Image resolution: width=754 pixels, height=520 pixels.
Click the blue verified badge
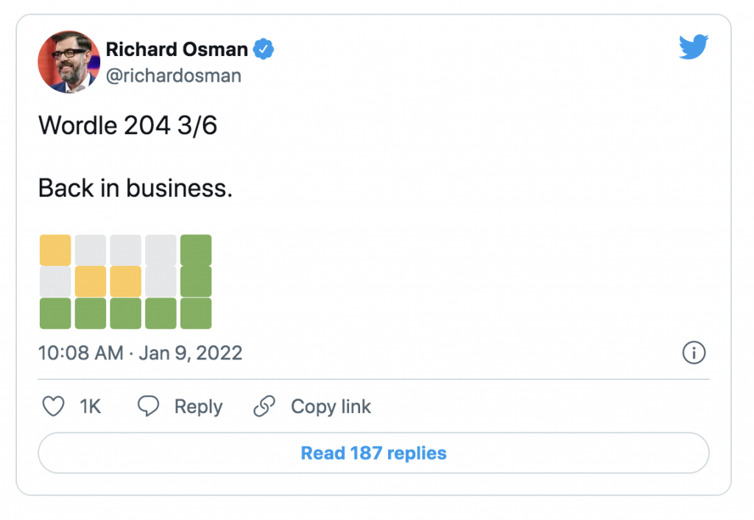coord(264,49)
